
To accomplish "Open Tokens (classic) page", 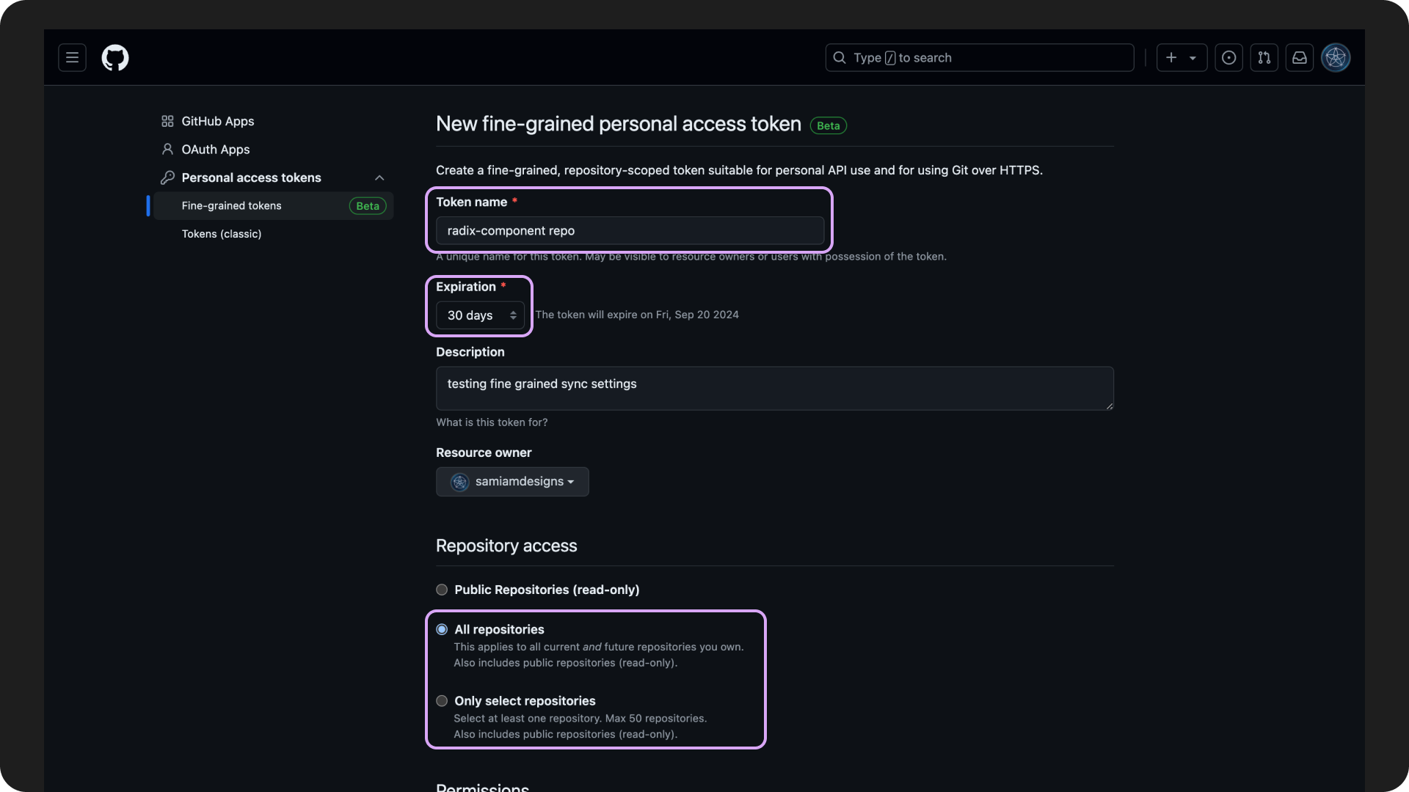I will [x=222, y=234].
